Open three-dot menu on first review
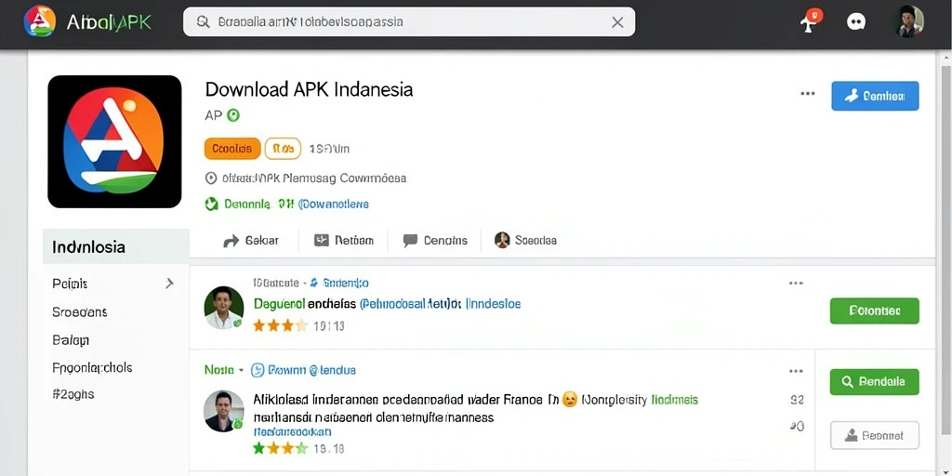Viewport: 952px width, 476px height. [796, 283]
